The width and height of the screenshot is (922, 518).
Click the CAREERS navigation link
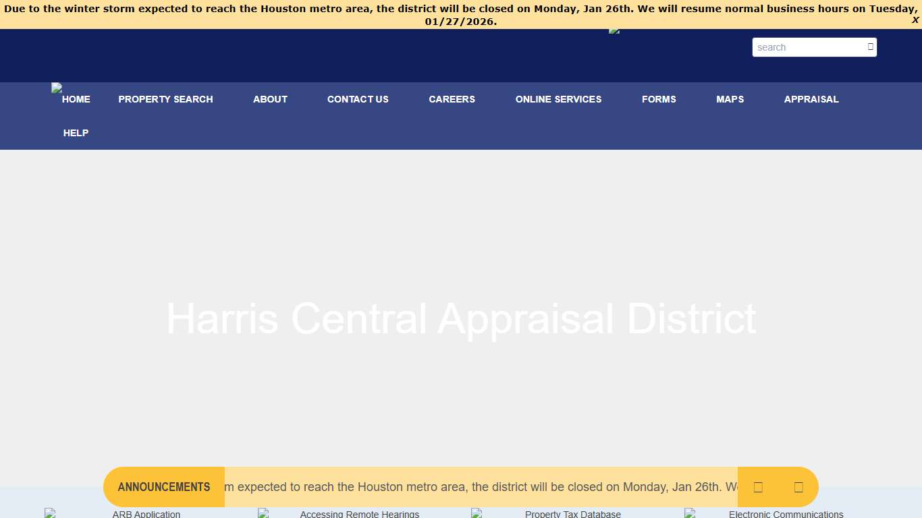[452, 98]
